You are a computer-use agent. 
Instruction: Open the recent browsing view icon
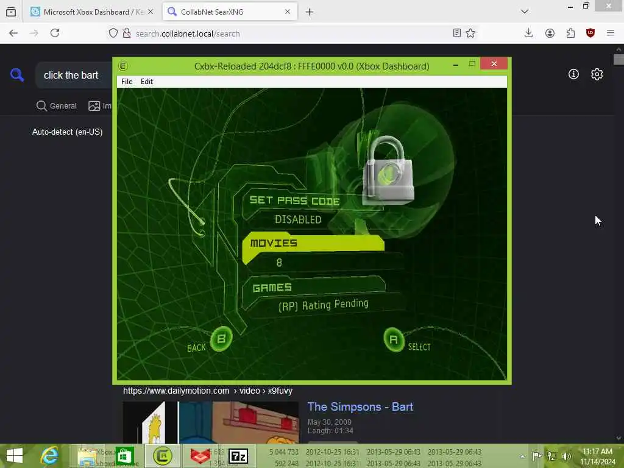pyautogui.click(x=11, y=12)
